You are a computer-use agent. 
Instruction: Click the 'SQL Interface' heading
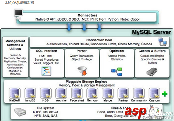pos(46,51)
